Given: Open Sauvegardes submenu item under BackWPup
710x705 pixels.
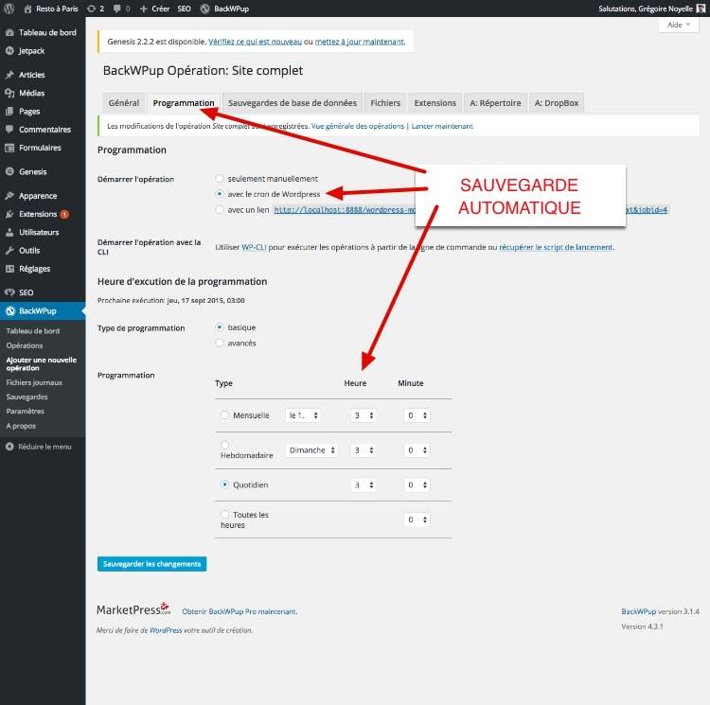Looking at the screenshot, I should [27, 397].
